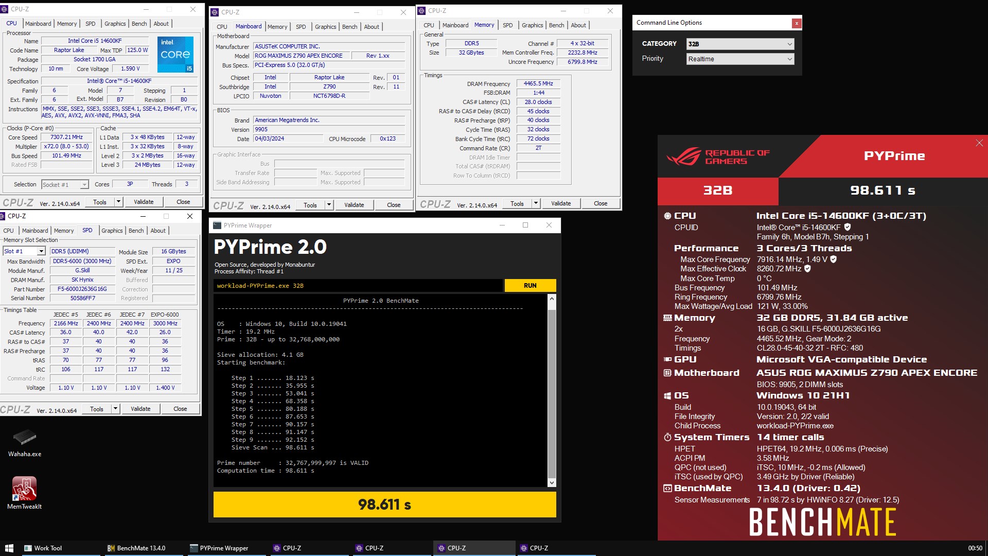Open About tab in SPD window

(x=158, y=231)
